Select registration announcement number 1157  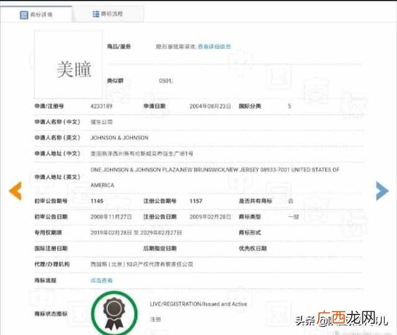pyautogui.click(x=196, y=201)
